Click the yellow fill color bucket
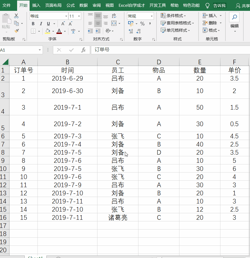250x258 pixels. point(48,31)
